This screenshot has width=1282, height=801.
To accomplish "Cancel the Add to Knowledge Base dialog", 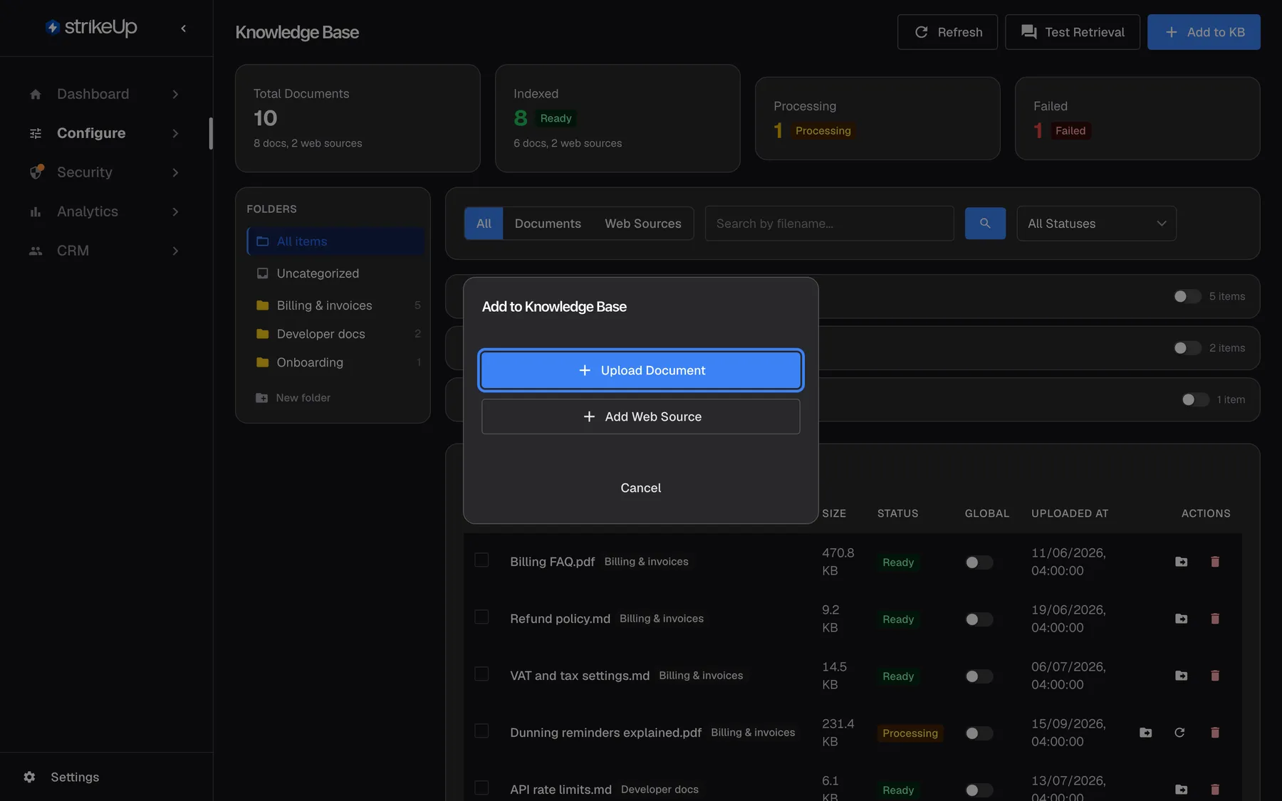I will (x=641, y=488).
